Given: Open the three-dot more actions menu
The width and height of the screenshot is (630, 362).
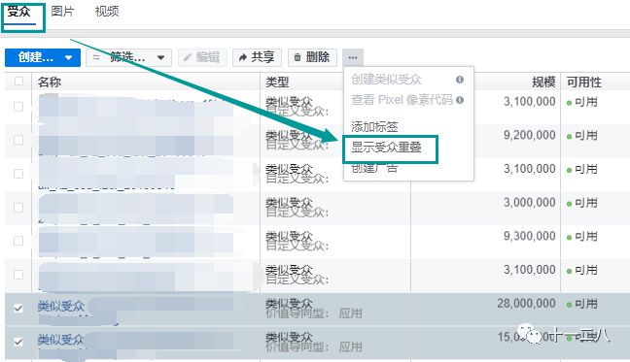Looking at the screenshot, I should point(353,57).
